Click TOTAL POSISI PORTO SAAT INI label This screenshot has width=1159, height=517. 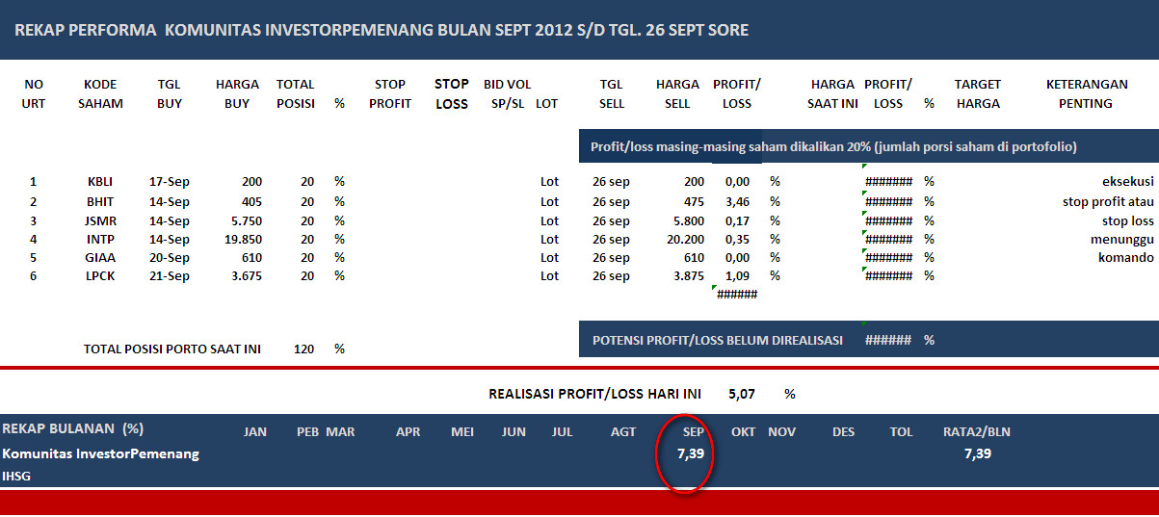pyautogui.click(x=172, y=349)
